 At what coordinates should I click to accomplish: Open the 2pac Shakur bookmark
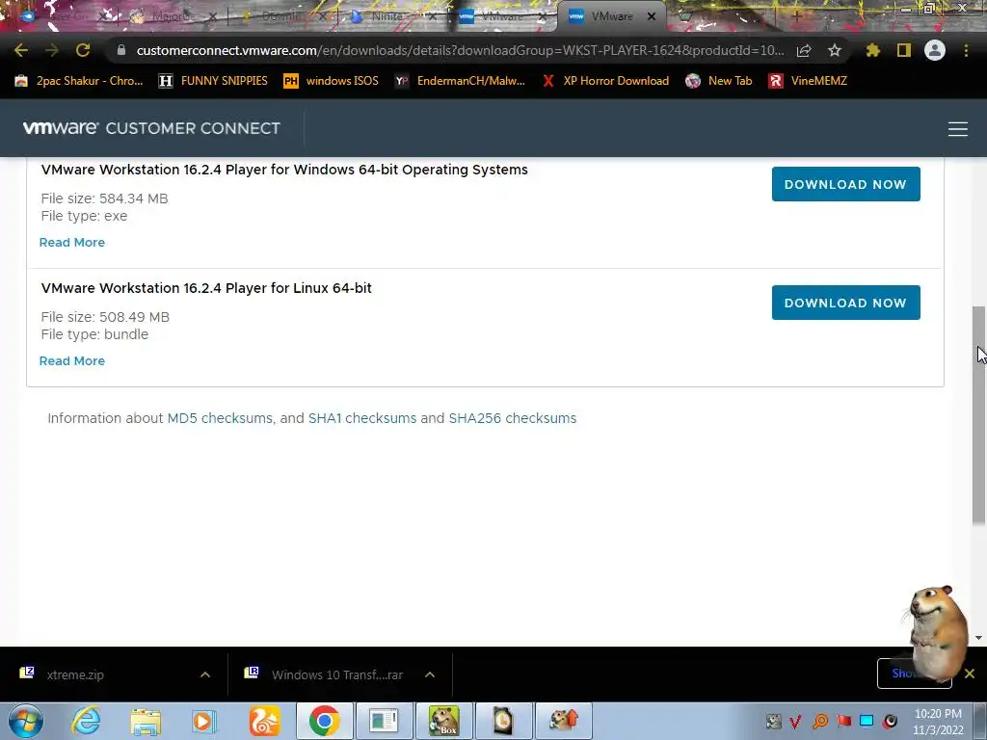tap(79, 81)
